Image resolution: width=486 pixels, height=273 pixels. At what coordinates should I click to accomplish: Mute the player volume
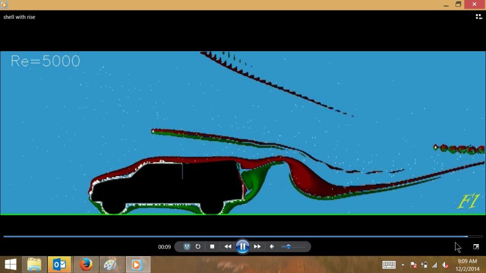click(x=272, y=247)
